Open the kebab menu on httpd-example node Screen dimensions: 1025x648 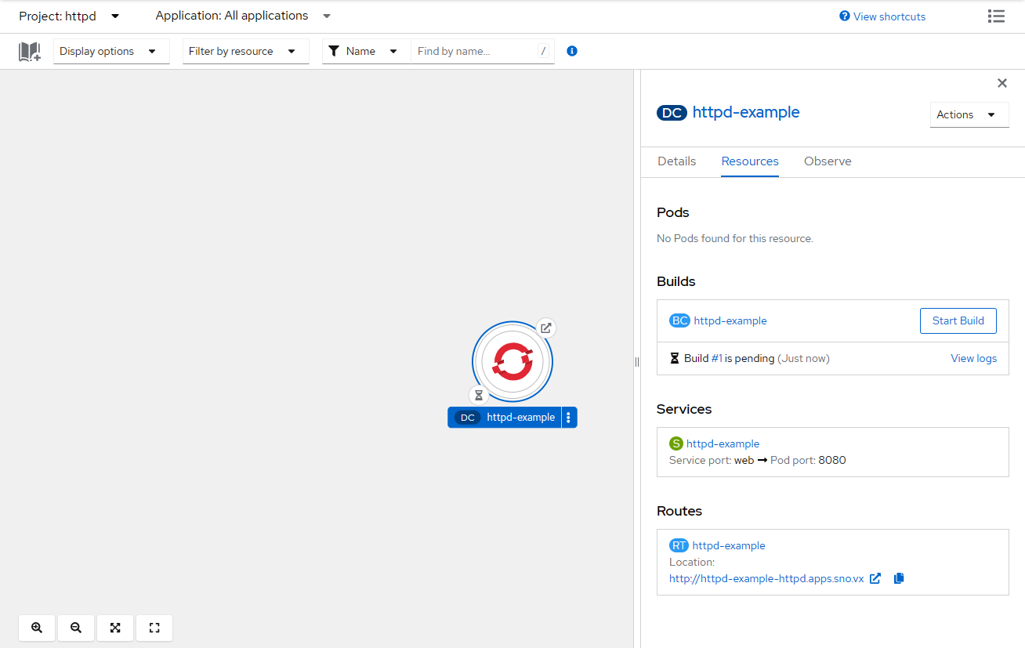[568, 417]
